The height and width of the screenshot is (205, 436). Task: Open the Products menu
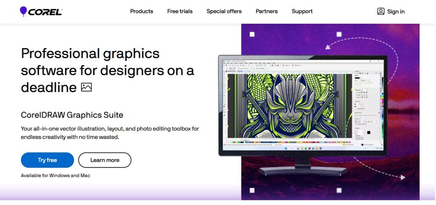tap(141, 11)
